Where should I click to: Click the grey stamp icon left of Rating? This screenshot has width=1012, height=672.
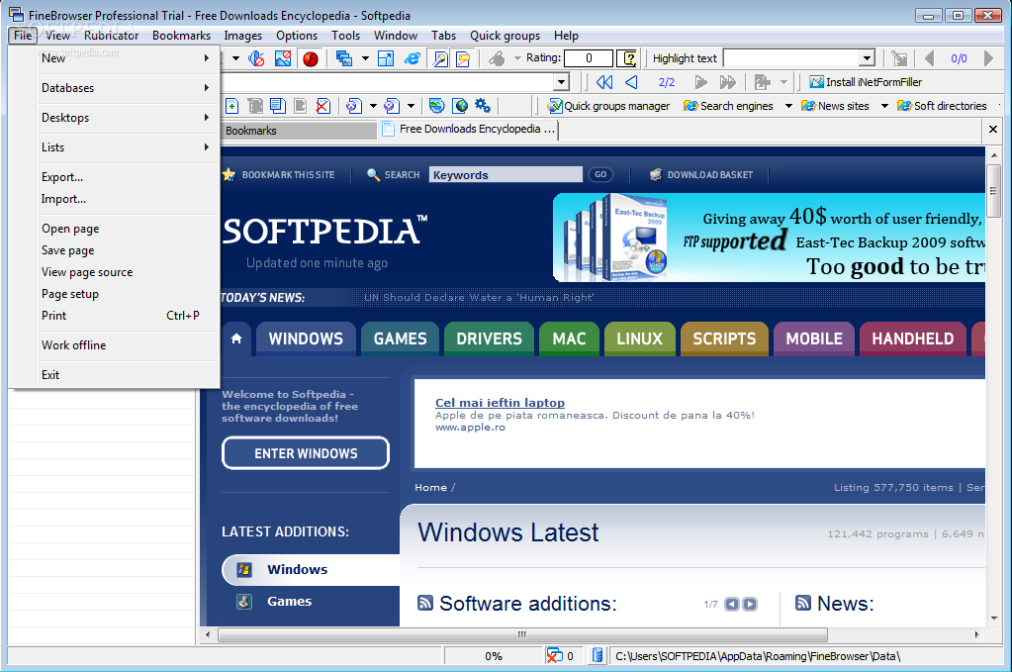point(497,58)
